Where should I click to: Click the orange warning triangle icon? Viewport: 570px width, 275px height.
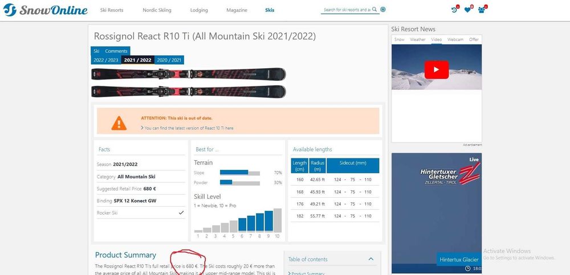click(x=119, y=123)
